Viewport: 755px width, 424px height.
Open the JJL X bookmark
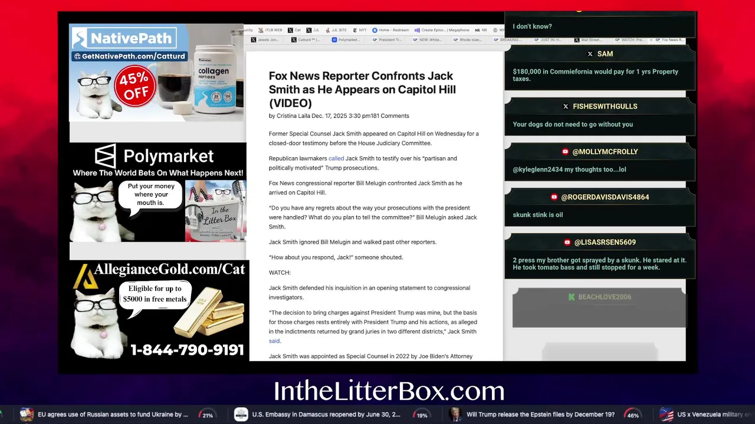coord(313,30)
